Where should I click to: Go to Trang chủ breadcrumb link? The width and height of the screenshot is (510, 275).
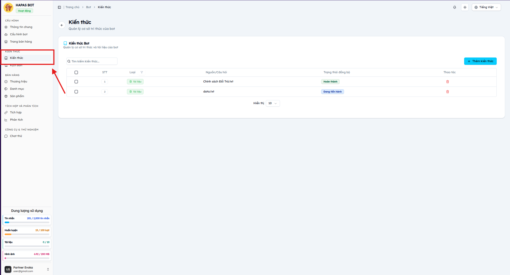(72, 7)
